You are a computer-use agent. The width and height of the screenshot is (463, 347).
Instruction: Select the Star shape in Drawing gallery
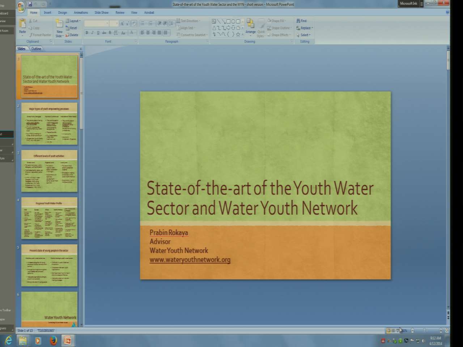238,34
